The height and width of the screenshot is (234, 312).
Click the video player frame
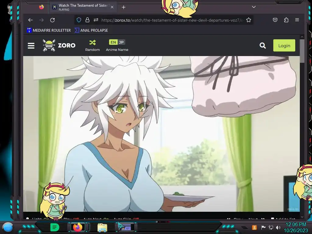[x=161, y=134]
